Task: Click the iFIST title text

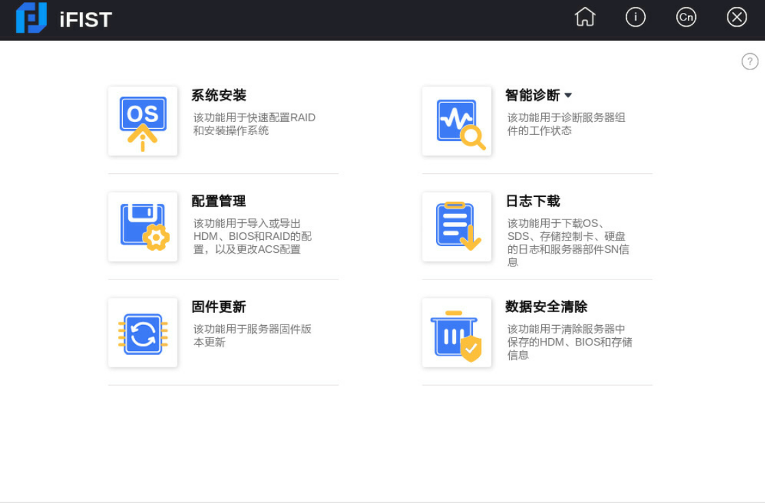Action: pos(85,20)
